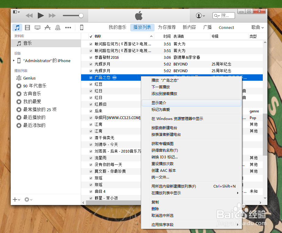Switch to Connect tab

click(226, 27)
